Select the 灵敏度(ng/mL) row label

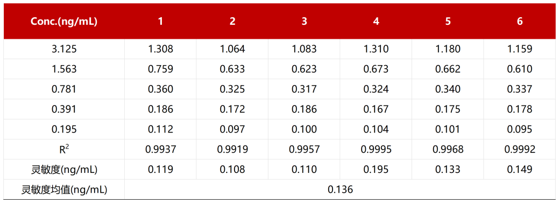[64, 170]
